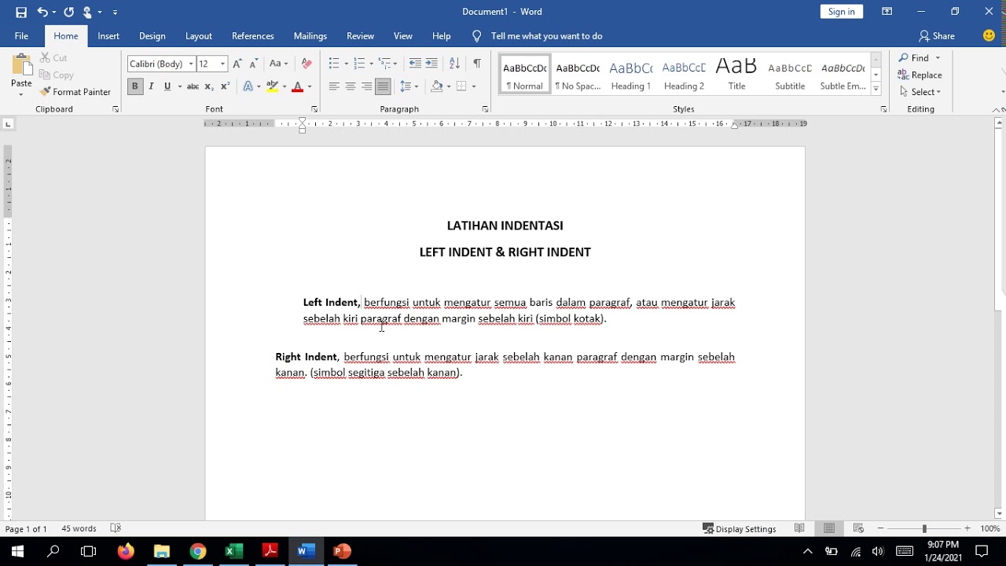Open Font dialog launcher
The height and width of the screenshot is (566, 1006).
pos(314,109)
